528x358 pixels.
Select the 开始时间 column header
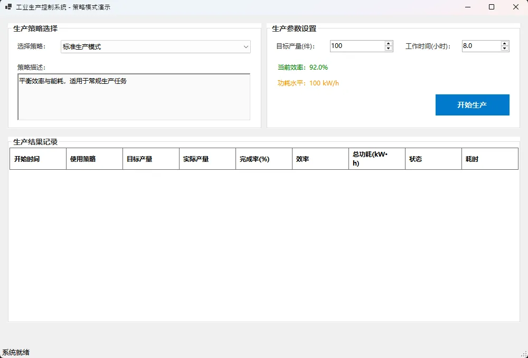pos(38,159)
